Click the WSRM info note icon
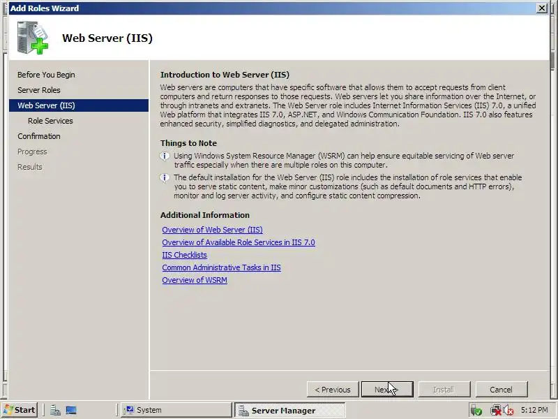The image size is (558, 419). coord(165,156)
